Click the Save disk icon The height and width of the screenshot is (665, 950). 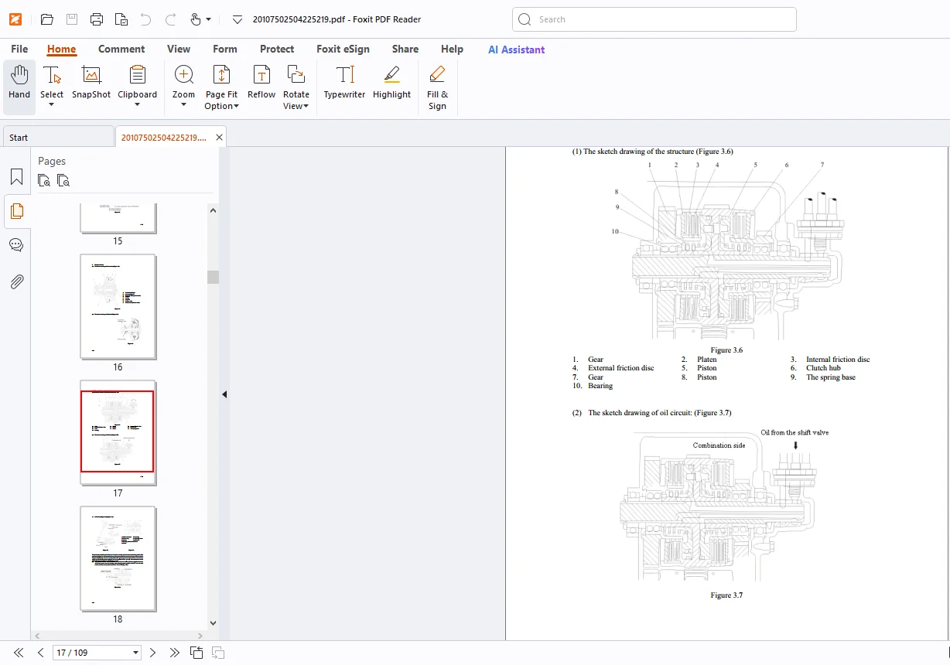[x=71, y=19]
